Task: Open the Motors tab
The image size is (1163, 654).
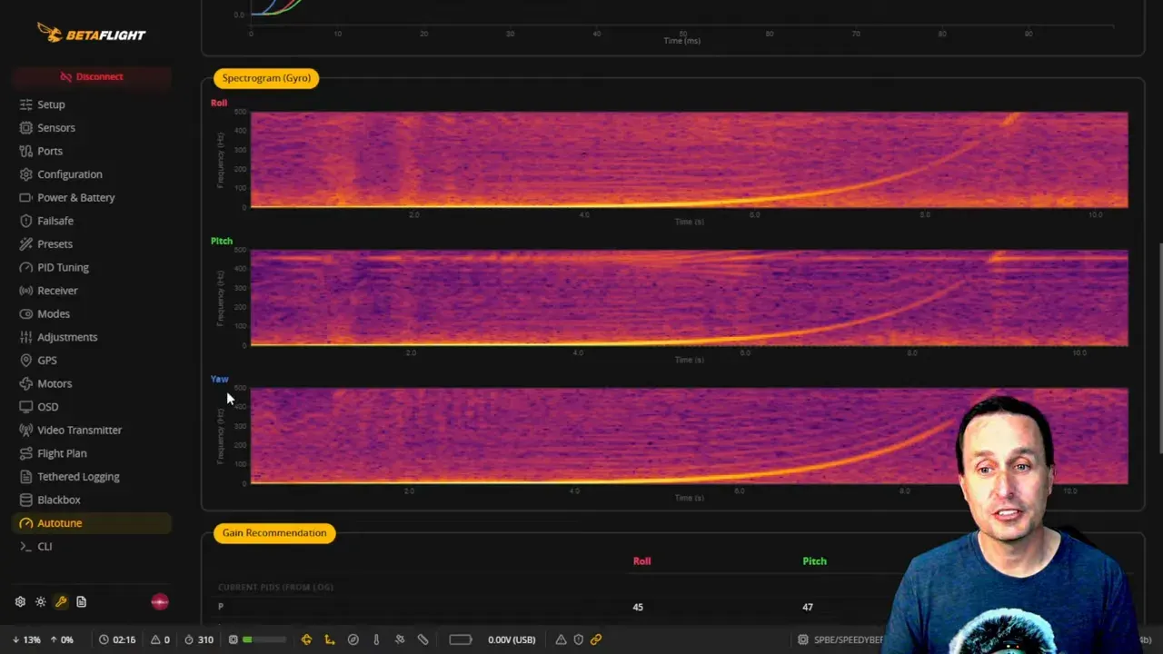Action: click(91, 383)
